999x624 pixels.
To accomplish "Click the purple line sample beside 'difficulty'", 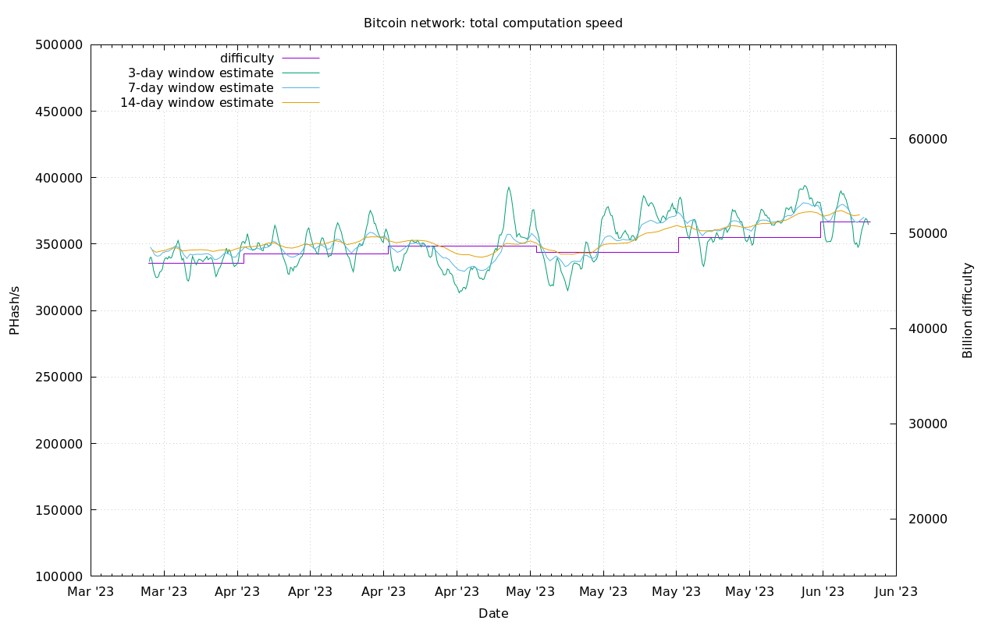I will 300,58.
